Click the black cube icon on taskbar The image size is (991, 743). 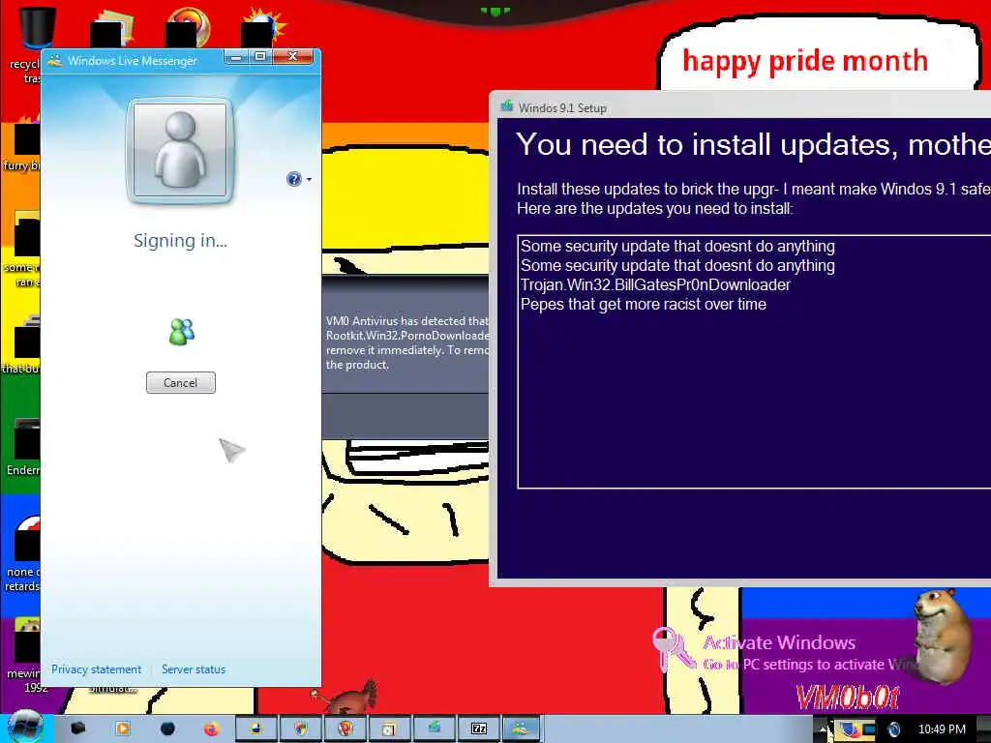point(77,728)
